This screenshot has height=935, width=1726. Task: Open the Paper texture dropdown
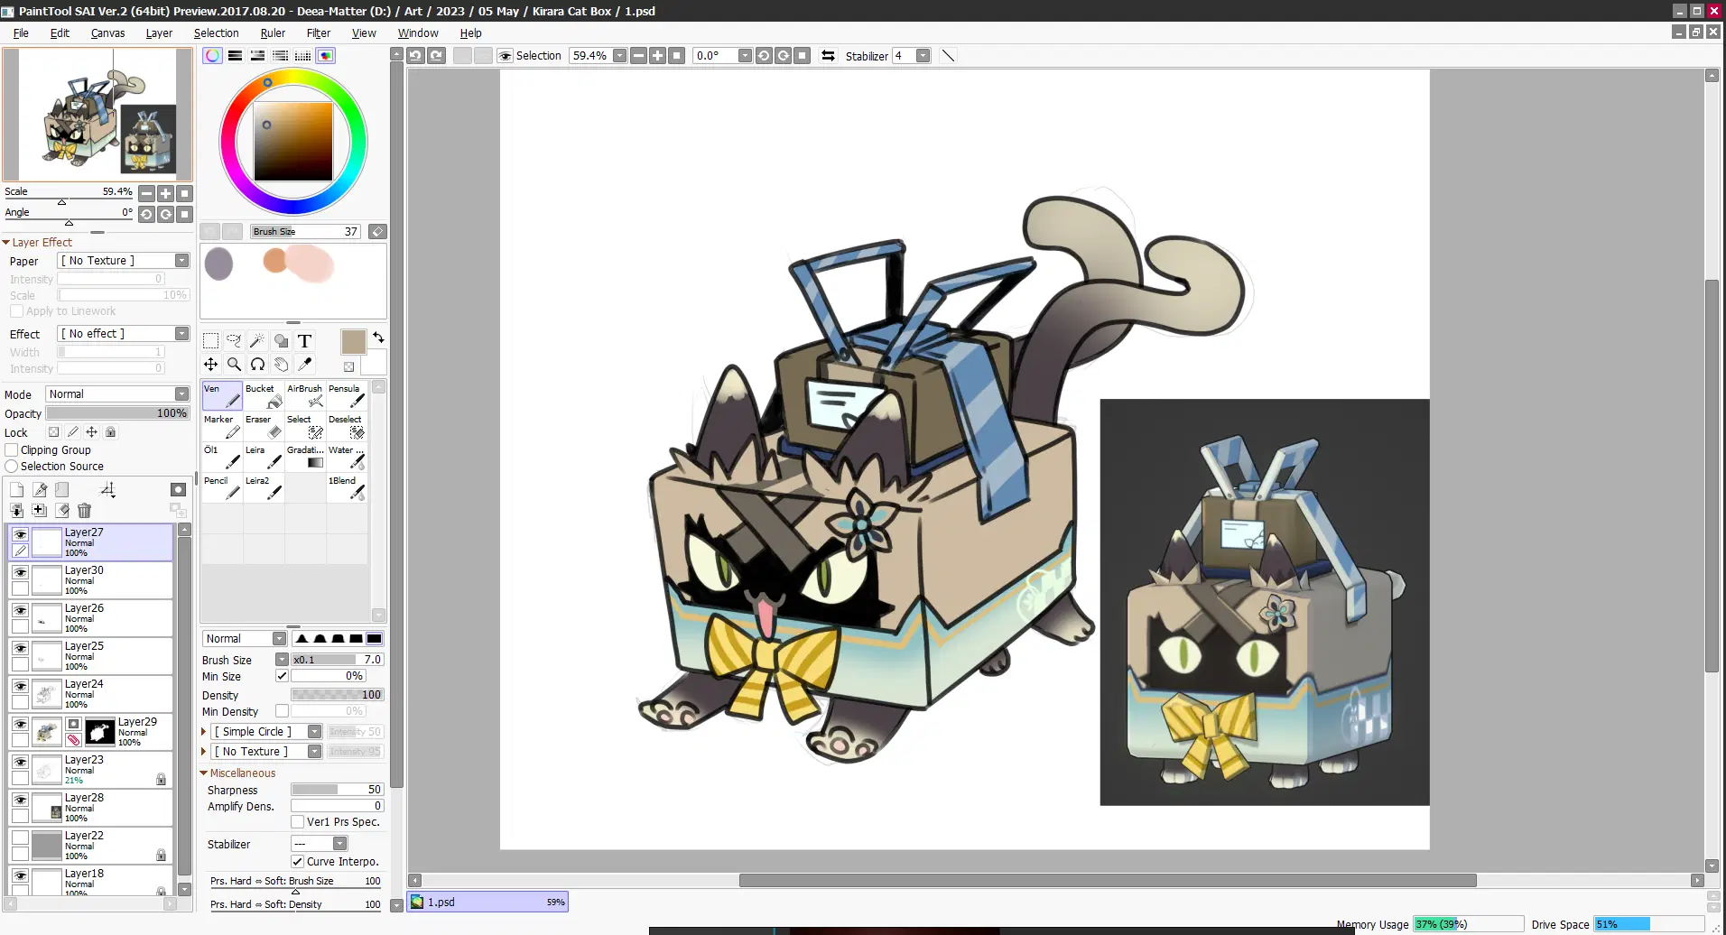click(122, 260)
